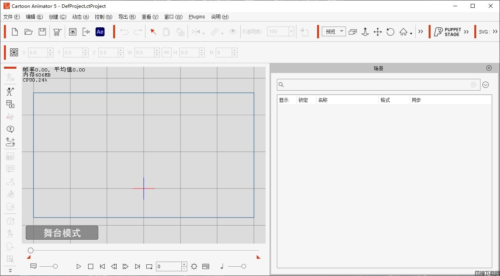Viewport: 500px width, 276px height.
Task: Click the New Project file icon
Action: pyautogui.click(x=15, y=32)
